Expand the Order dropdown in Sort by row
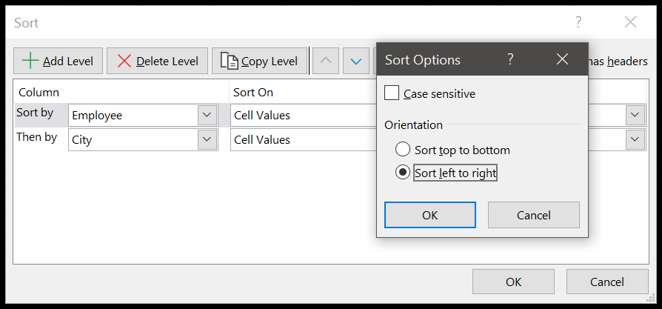 (634, 115)
